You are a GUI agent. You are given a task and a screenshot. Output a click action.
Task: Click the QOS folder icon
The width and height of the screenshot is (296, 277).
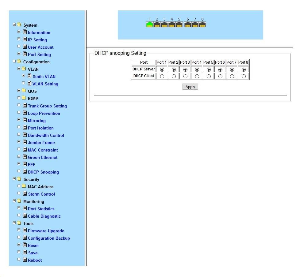coord(24,91)
